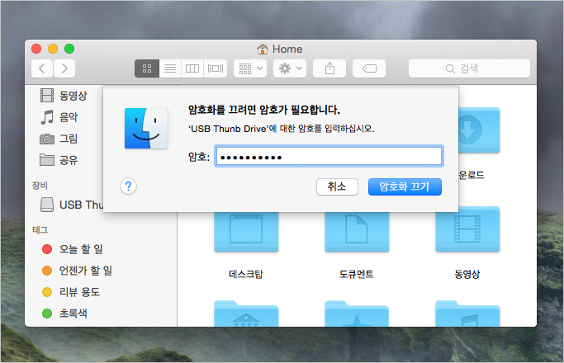Viewport: 564px width, 363px height.
Task: Select the downloads folder with arrow icon
Action: 479,130
